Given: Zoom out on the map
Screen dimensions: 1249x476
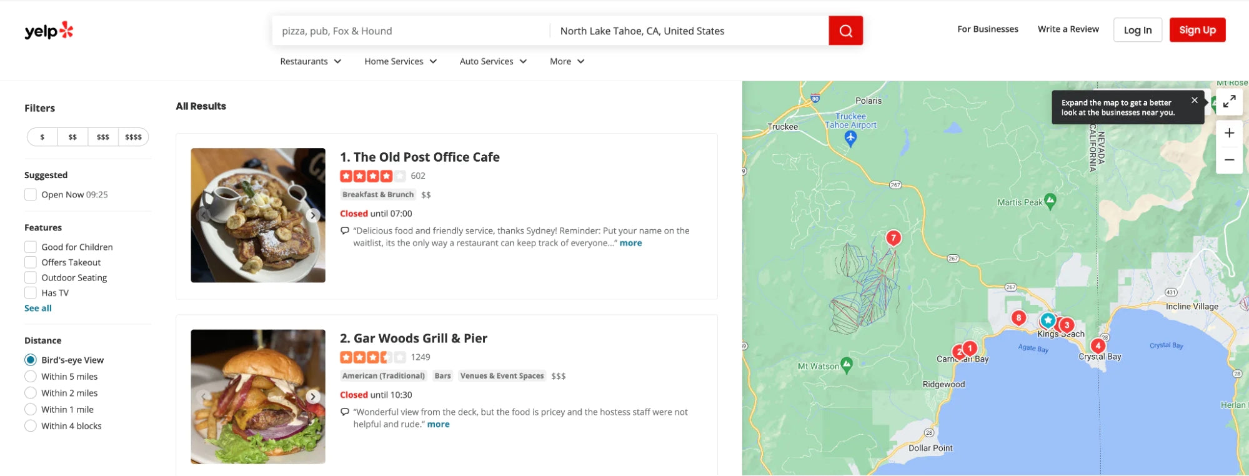Looking at the screenshot, I should pos(1229,160).
